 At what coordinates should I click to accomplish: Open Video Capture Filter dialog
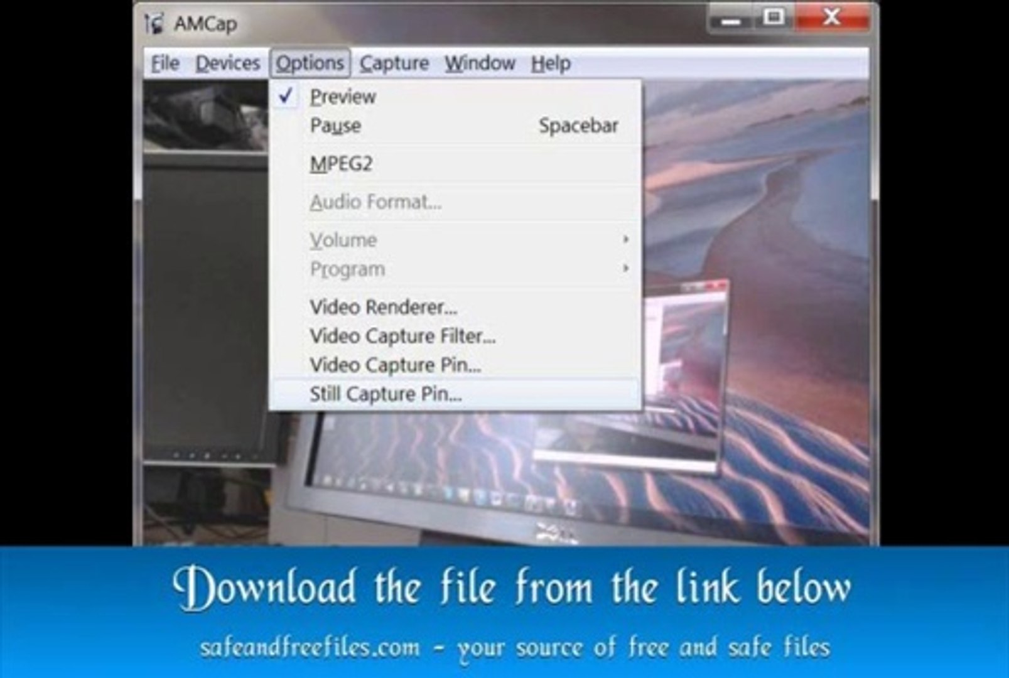(x=456, y=336)
